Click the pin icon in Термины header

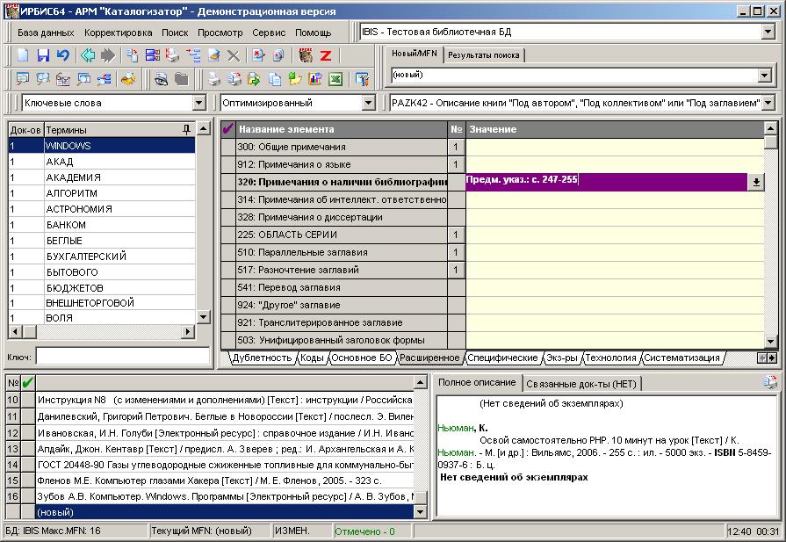186,130
